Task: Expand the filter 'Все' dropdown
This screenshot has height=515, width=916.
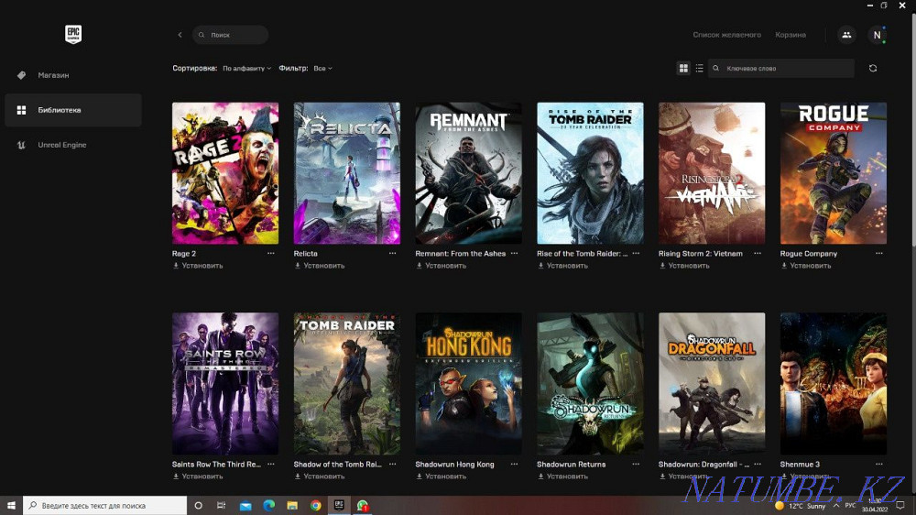Action: 322,69
